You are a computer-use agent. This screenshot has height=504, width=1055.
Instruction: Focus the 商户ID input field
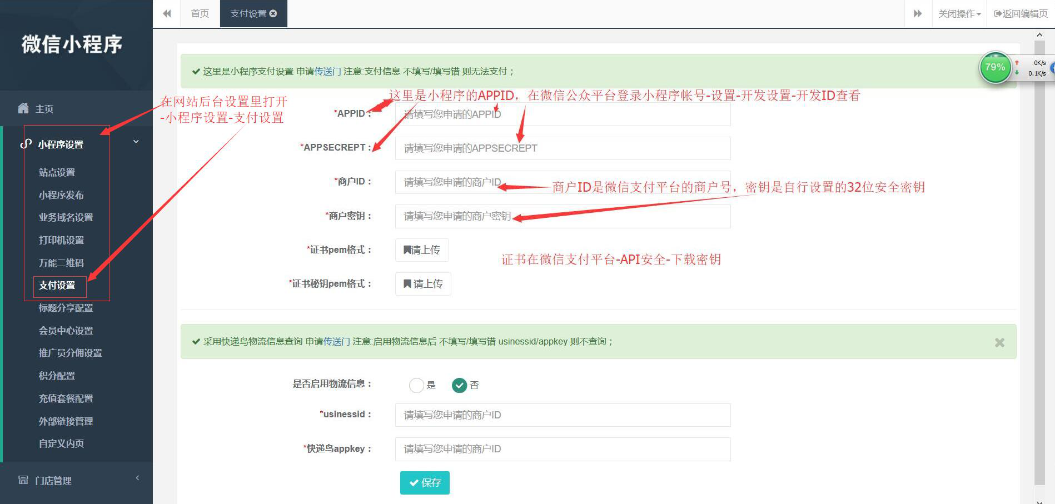pos(563,182)
